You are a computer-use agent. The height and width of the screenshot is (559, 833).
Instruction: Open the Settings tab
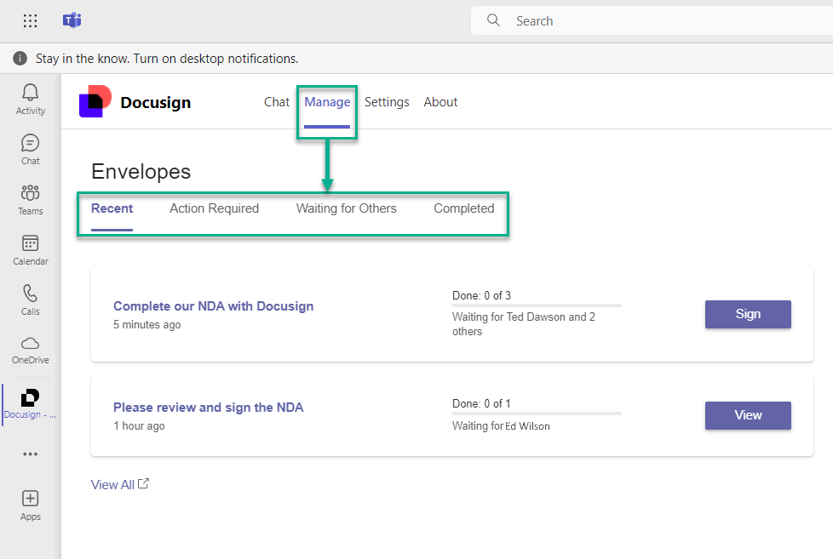[x=387, y=102]
